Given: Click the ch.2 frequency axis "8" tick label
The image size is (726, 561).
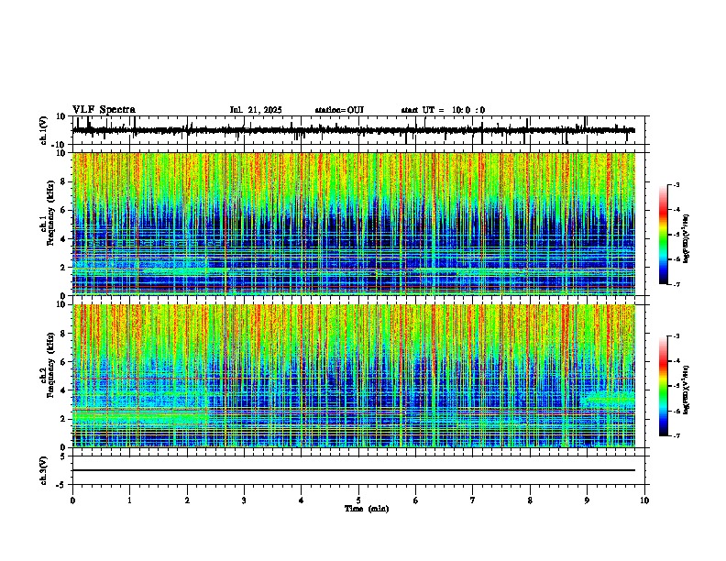Looking at the screenshot, I should pos(63,334).
